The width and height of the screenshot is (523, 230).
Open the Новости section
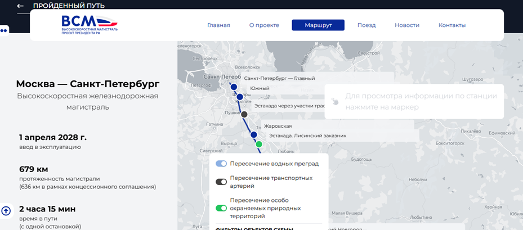[407, 25]
